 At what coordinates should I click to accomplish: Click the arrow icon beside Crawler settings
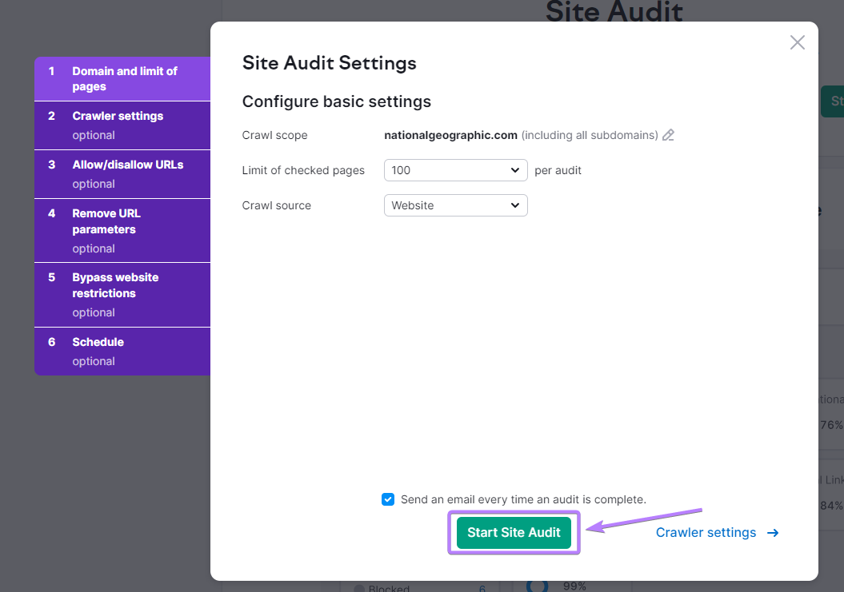tap(771, 532)
